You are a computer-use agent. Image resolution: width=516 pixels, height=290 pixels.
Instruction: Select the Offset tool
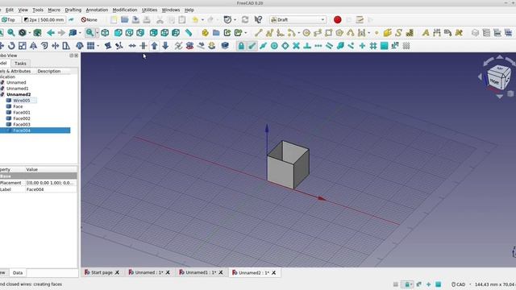pos(44,46)
